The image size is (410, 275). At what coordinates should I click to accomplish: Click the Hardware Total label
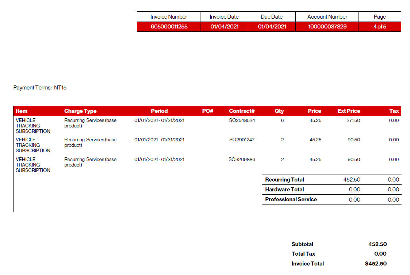click(284, 190)
